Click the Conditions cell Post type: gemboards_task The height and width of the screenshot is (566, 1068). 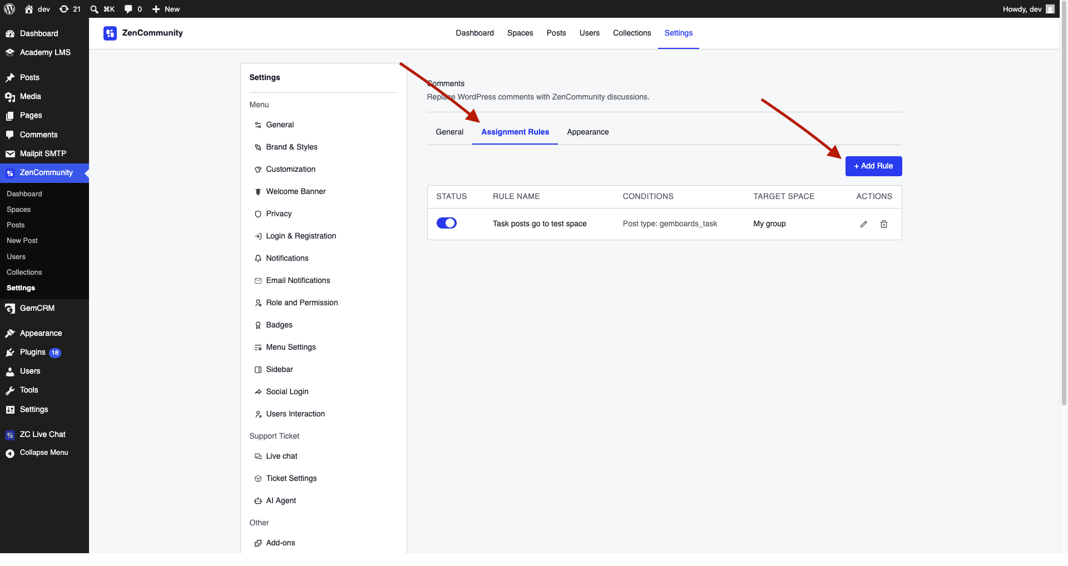(x=670, y=224)
